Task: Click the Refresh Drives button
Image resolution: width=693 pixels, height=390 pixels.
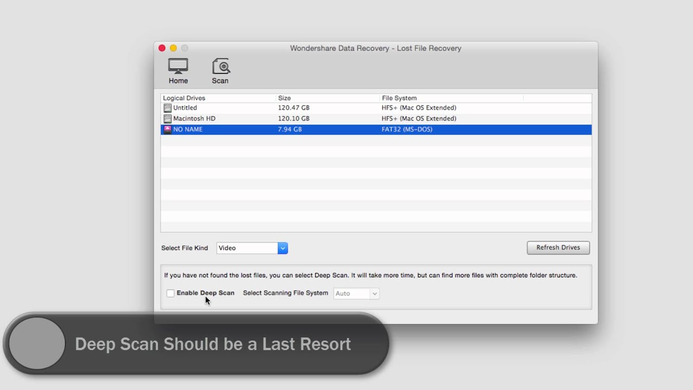Action: [x=558, y=248]
